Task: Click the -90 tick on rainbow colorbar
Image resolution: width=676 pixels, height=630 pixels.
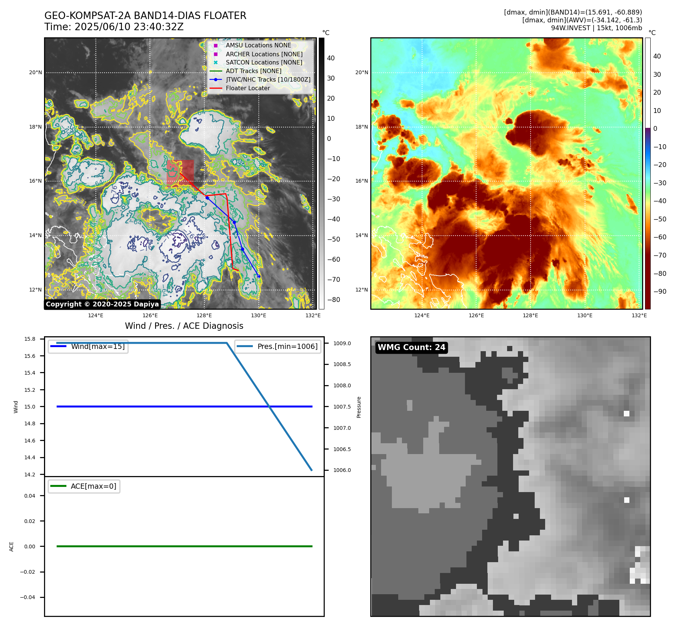Action: (660, 292)
